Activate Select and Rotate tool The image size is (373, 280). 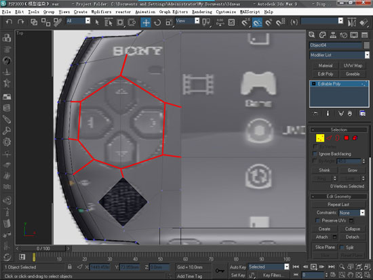(x=157, y=22)
